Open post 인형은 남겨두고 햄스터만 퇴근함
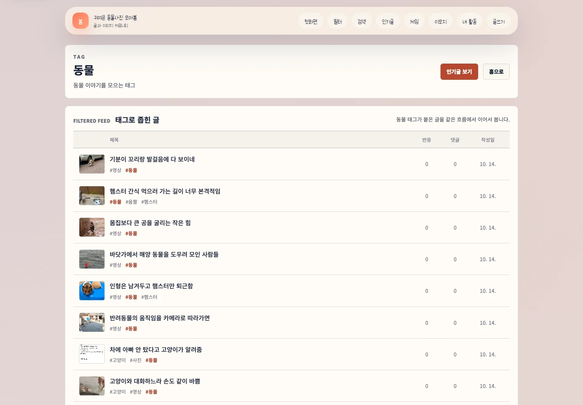The width and height of the screenshot is (583, 405). click(x=151, y=286)
